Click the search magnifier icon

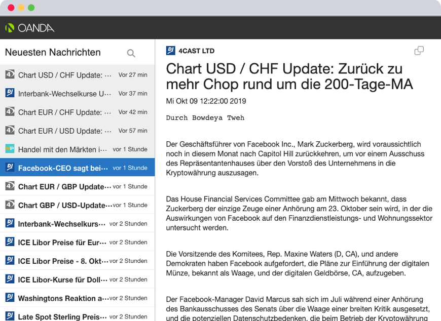pos(131,53)
